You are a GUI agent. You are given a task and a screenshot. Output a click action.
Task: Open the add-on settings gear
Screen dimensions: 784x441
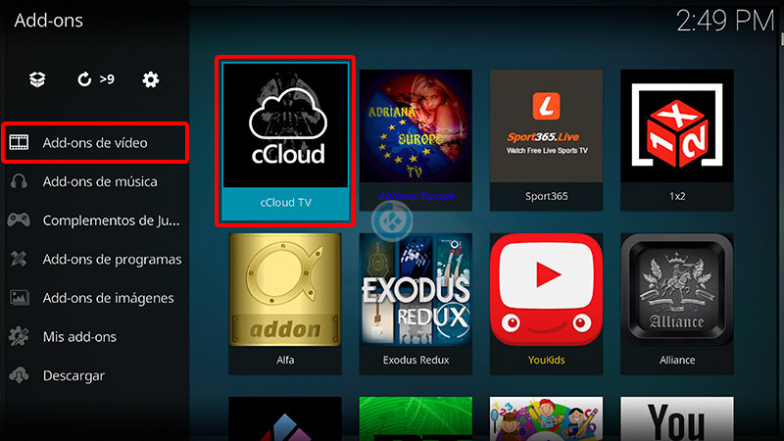[x=151, y=79]
